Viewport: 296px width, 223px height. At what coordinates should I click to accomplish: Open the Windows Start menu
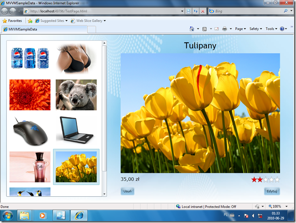[7, 216]
